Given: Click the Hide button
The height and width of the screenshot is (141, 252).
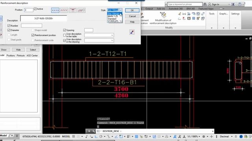Looking at the screenshot, I should (x=19, y=50).
